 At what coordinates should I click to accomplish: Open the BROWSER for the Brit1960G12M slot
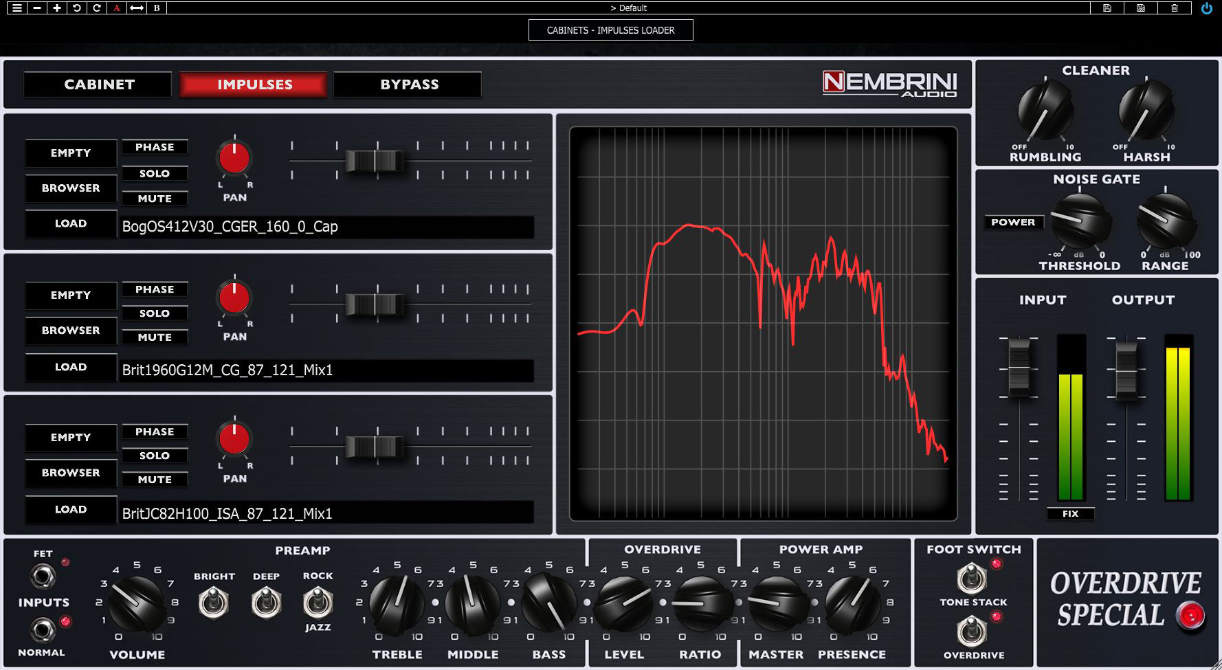point(70,331)
